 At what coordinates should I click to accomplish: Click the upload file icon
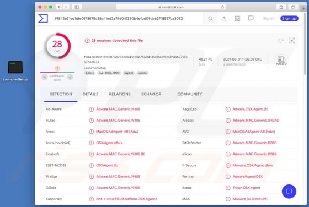[224, 19]
